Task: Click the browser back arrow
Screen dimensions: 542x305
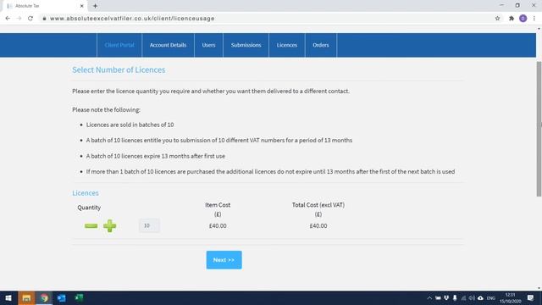Action: (x=8, y=19)
